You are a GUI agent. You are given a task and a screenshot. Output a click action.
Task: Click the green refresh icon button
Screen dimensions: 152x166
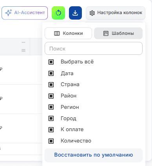[x=58, y=13]
